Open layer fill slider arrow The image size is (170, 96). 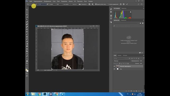tap(143, 63)
